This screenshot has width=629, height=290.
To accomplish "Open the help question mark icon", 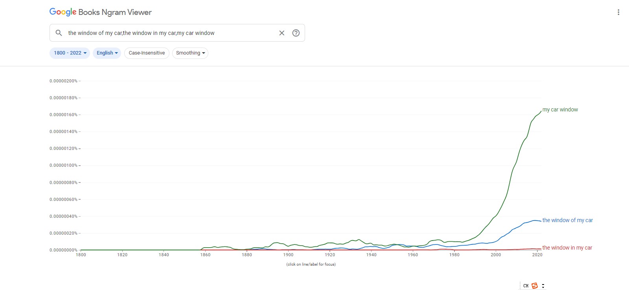I will (x=296, y=33).
